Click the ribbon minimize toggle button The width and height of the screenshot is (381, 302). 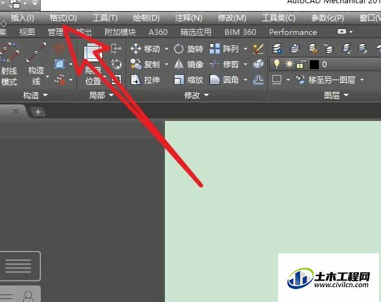[x=342, y=32]
